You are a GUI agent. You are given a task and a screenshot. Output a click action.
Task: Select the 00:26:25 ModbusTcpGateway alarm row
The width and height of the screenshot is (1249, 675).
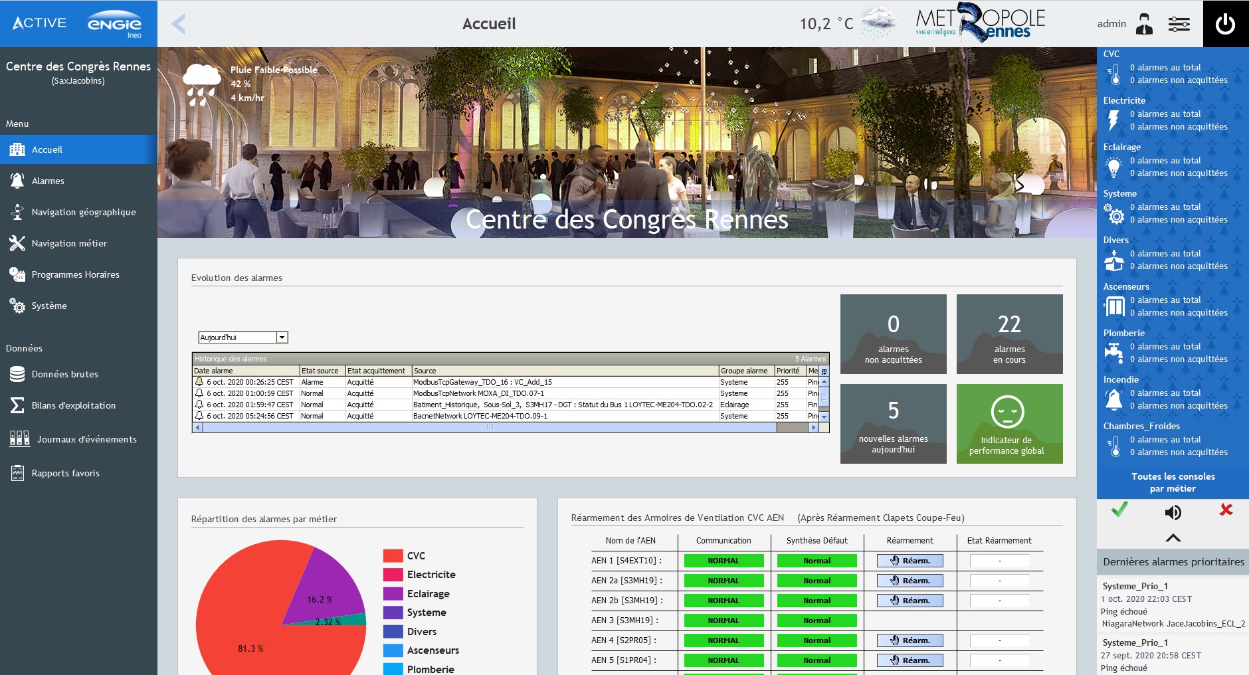pyautogui.click(x=506, y=382)
